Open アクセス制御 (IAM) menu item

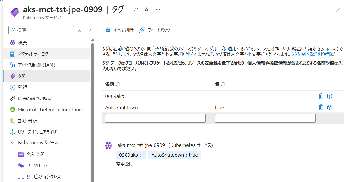point(46,65)
